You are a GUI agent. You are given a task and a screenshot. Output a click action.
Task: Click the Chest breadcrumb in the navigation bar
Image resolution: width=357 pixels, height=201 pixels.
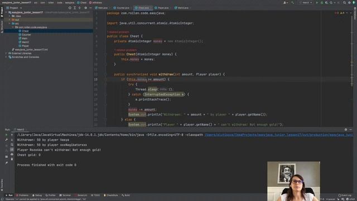click(82, 2)
